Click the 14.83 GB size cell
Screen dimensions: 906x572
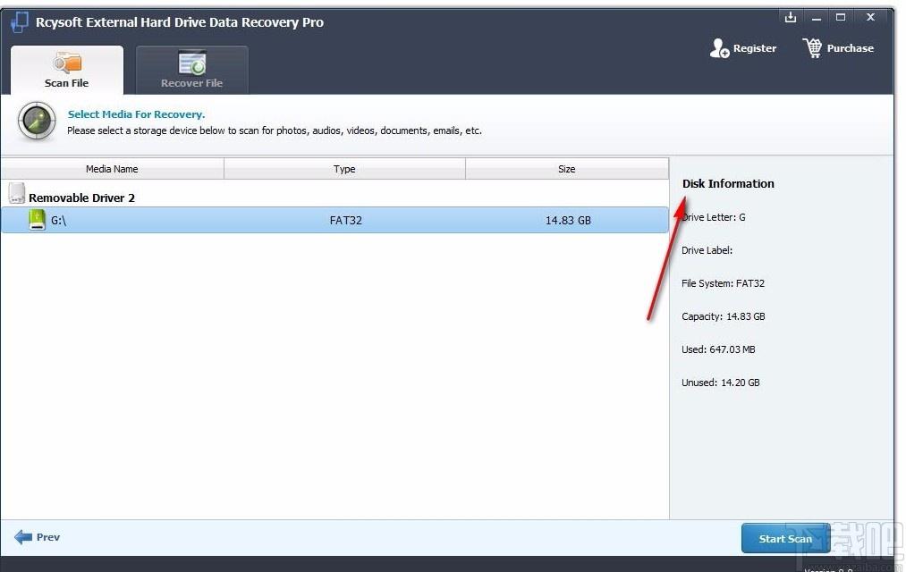(568, 220)
